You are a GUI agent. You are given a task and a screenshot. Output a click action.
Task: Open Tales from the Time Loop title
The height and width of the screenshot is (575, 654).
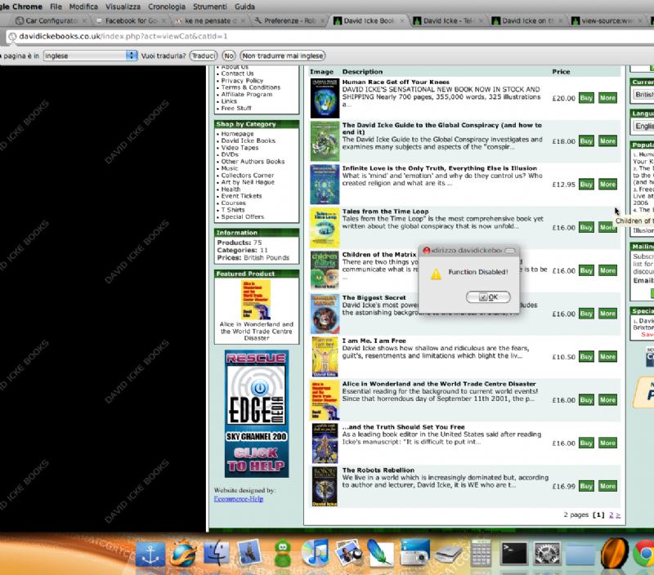pos(385,212)
